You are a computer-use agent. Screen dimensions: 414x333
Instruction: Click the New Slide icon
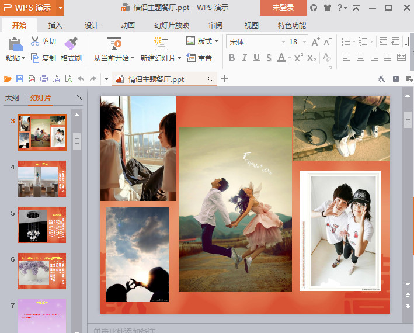coord(161,44)
